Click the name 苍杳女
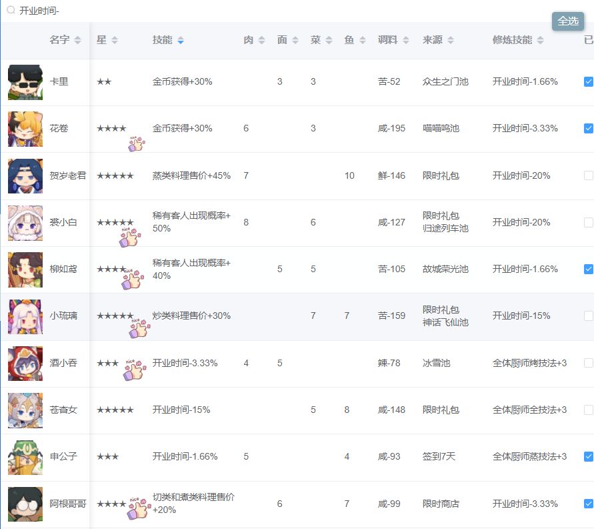 pyautogui.click(x=63, y=410)
